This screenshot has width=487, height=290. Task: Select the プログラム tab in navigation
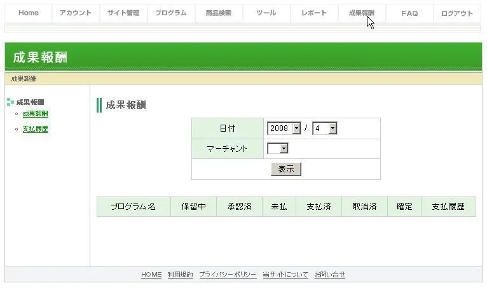(171, 13)
